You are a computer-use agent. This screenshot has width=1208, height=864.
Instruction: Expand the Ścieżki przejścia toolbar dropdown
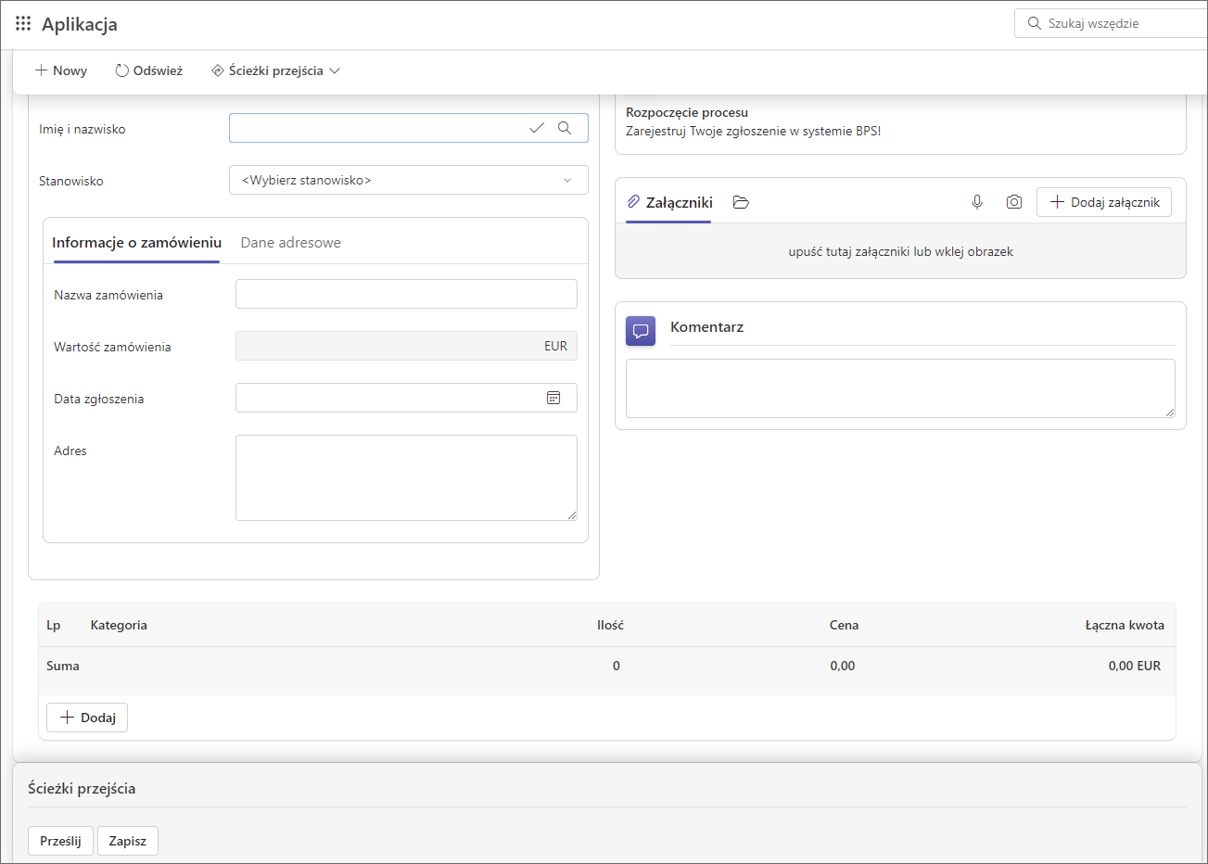pyautogui.click(x=276, y=70)
